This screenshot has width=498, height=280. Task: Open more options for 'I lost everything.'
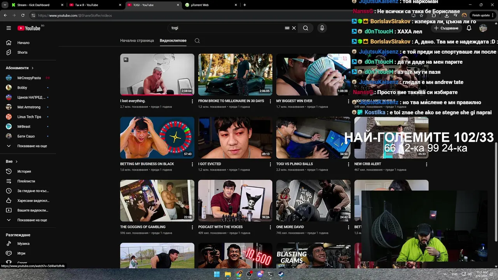coord(192,101)
